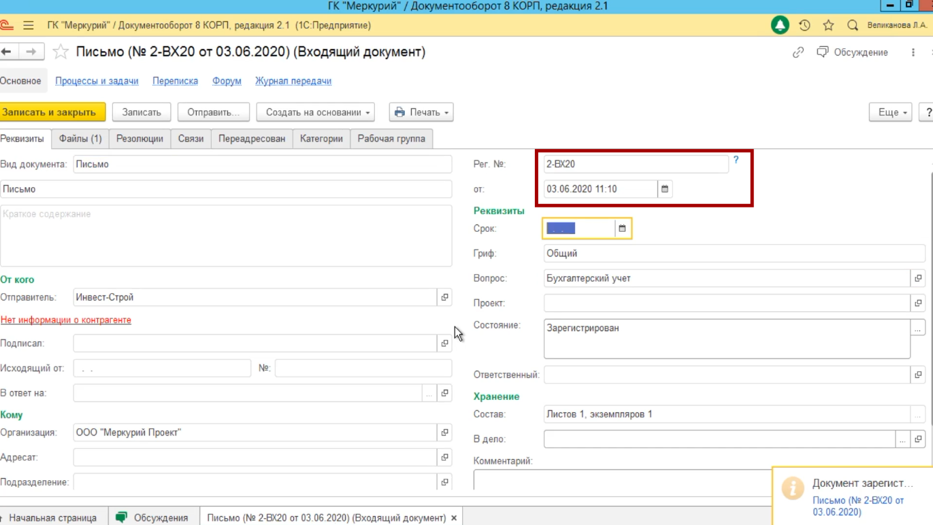The width and height of the screenshot is (933, 525).
Task: Expand the Еще menu dropdown
Action: point(891,112)
